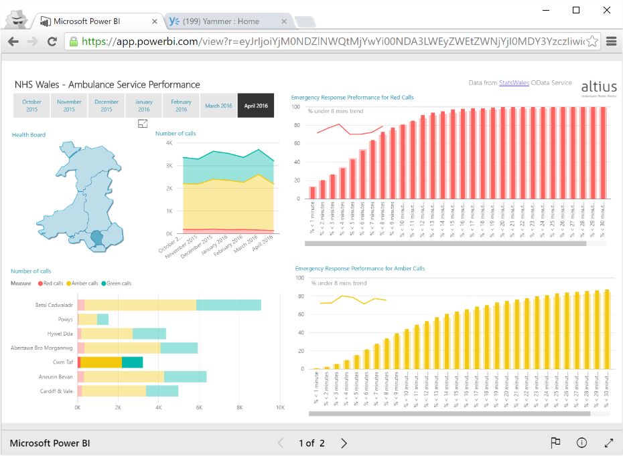Image resolution: width=623 pixels, height=456 pixels.
Task: Click the Betsi Cadwaladr green bar segment
Action: click(x=228, y=305)
